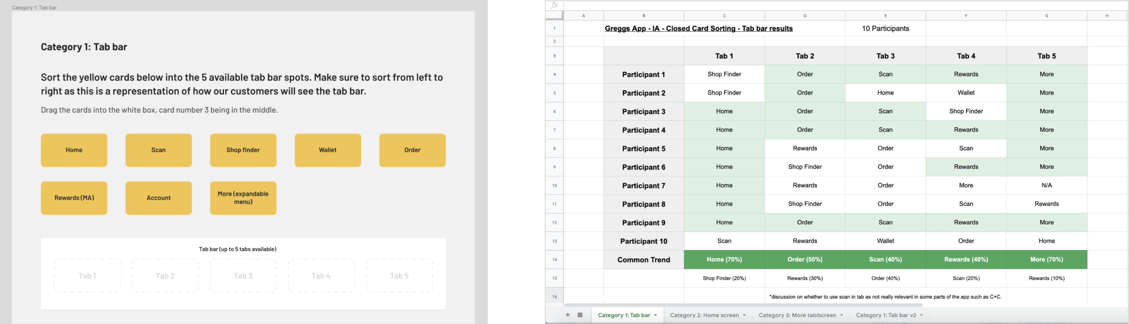The width and height of the screenshot is (1129, 324).
Task: Click the horizontal scrollbar of the spreadsheet
Action: pos(743,305)
